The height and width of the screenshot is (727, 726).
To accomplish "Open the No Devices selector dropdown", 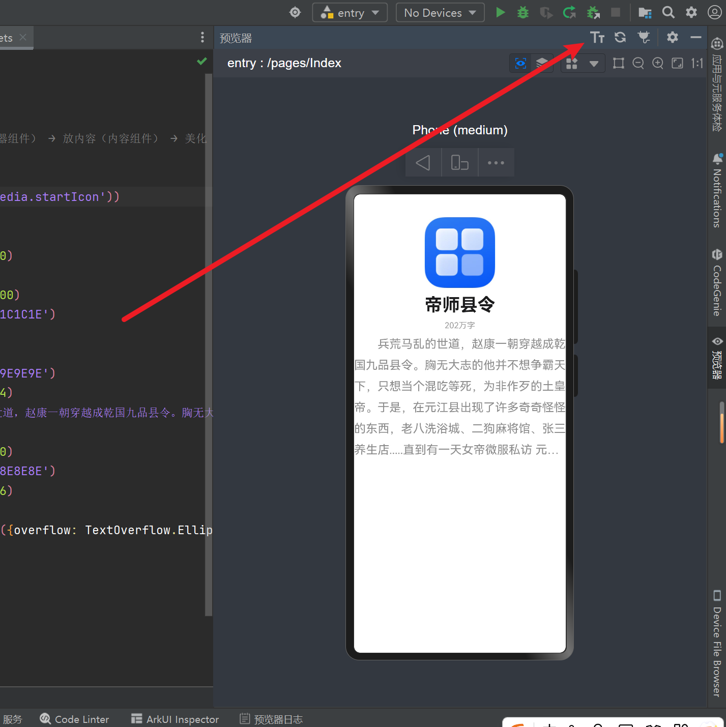I will pos(440,13).
